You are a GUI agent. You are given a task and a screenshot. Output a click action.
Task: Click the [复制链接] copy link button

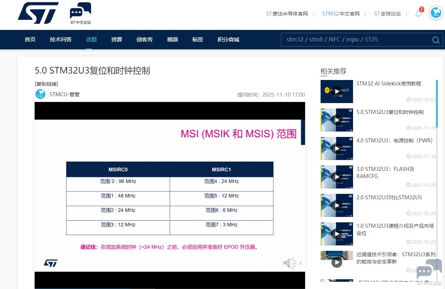(47, 84)
